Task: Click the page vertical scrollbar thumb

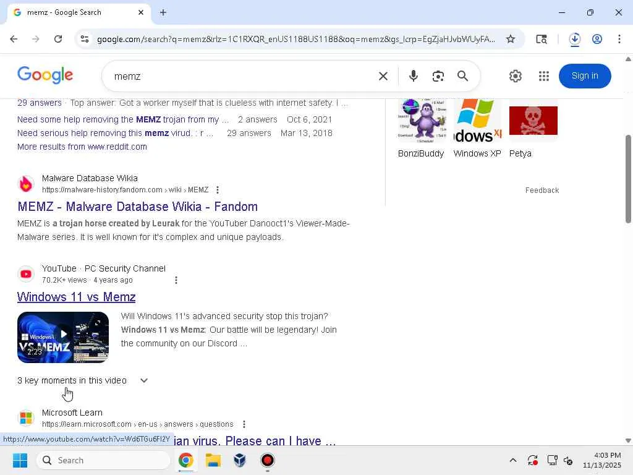Action: pyautogui.click(x=628, y=179)
